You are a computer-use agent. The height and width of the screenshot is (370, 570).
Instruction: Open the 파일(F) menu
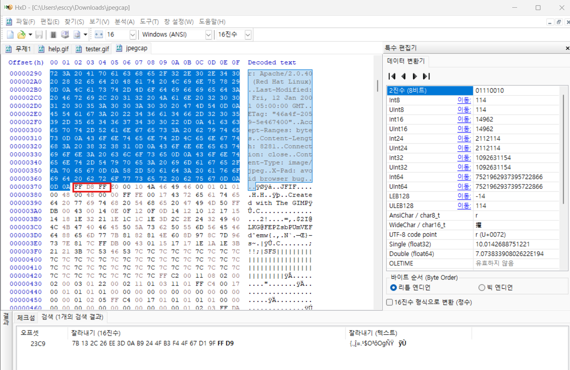[25, 22]
